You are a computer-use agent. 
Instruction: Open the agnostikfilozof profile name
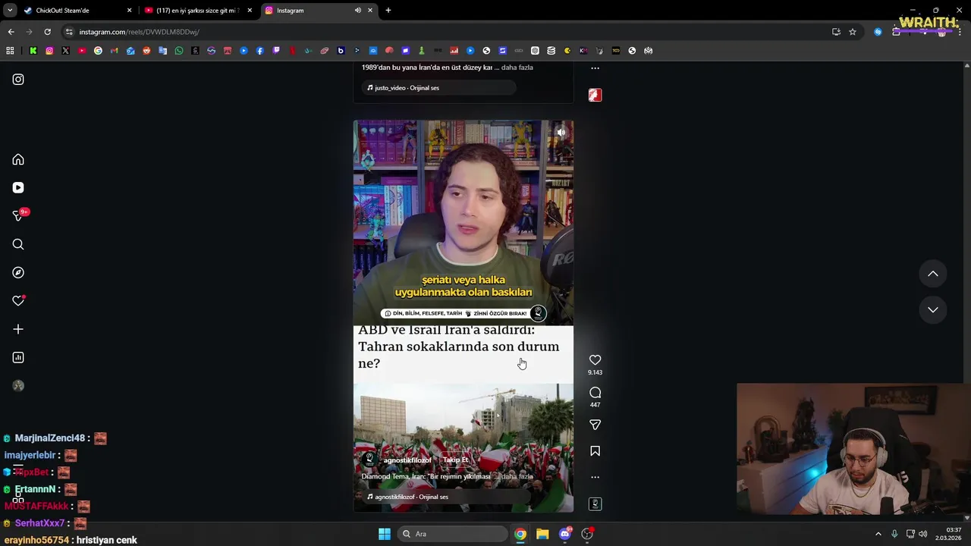point(407,460)
